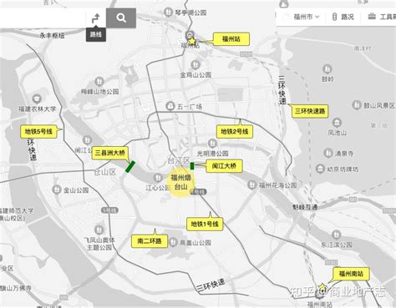Click the yellow 地铁1号线 callout label
This screenshot has height=308, width=396.
[205, 224]
